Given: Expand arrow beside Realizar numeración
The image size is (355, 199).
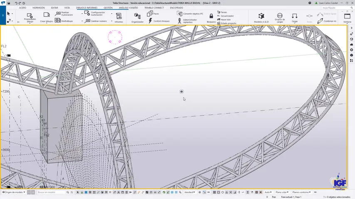Looking at the screenshot, I should click(x=82, y=14).
